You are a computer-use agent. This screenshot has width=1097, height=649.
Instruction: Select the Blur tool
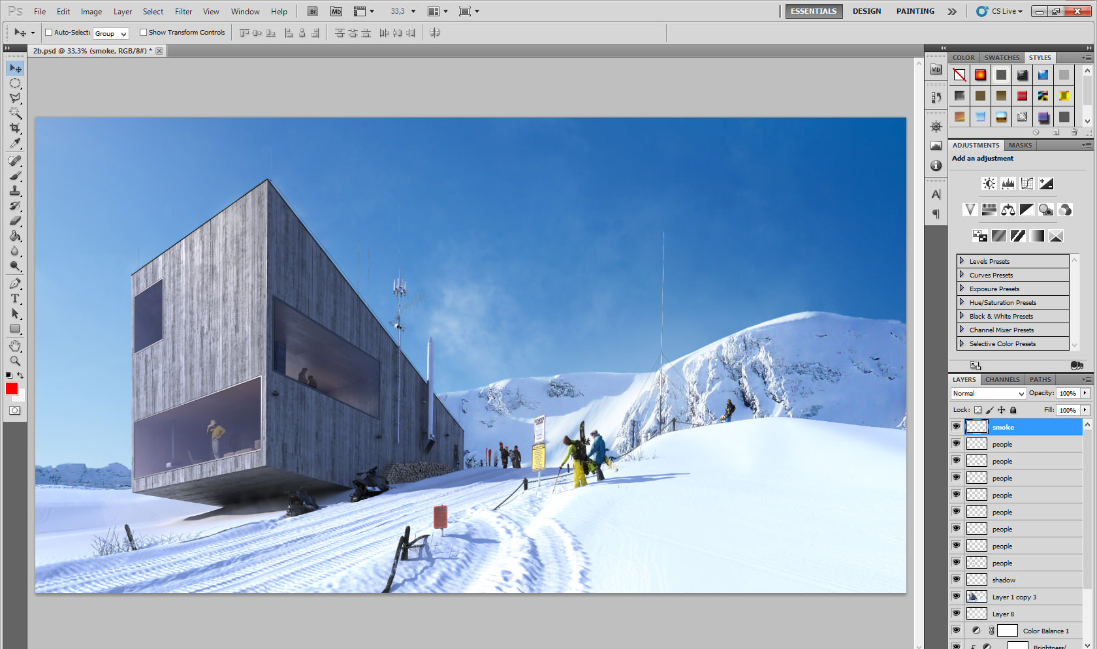pos(15,251)
